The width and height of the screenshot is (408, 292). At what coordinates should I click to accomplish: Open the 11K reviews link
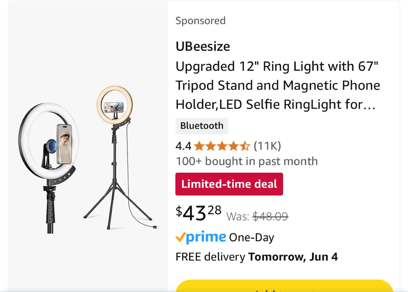click(267, 146)
